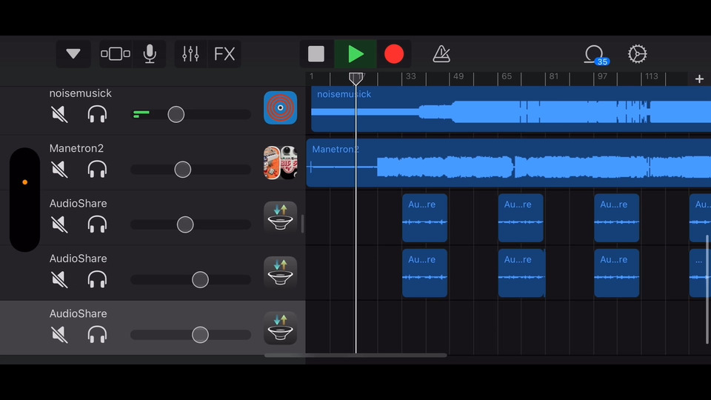Solo the second AudioShare track
Image resolution: width=711 pixels, height=400 pixels.
coord(97,279)
